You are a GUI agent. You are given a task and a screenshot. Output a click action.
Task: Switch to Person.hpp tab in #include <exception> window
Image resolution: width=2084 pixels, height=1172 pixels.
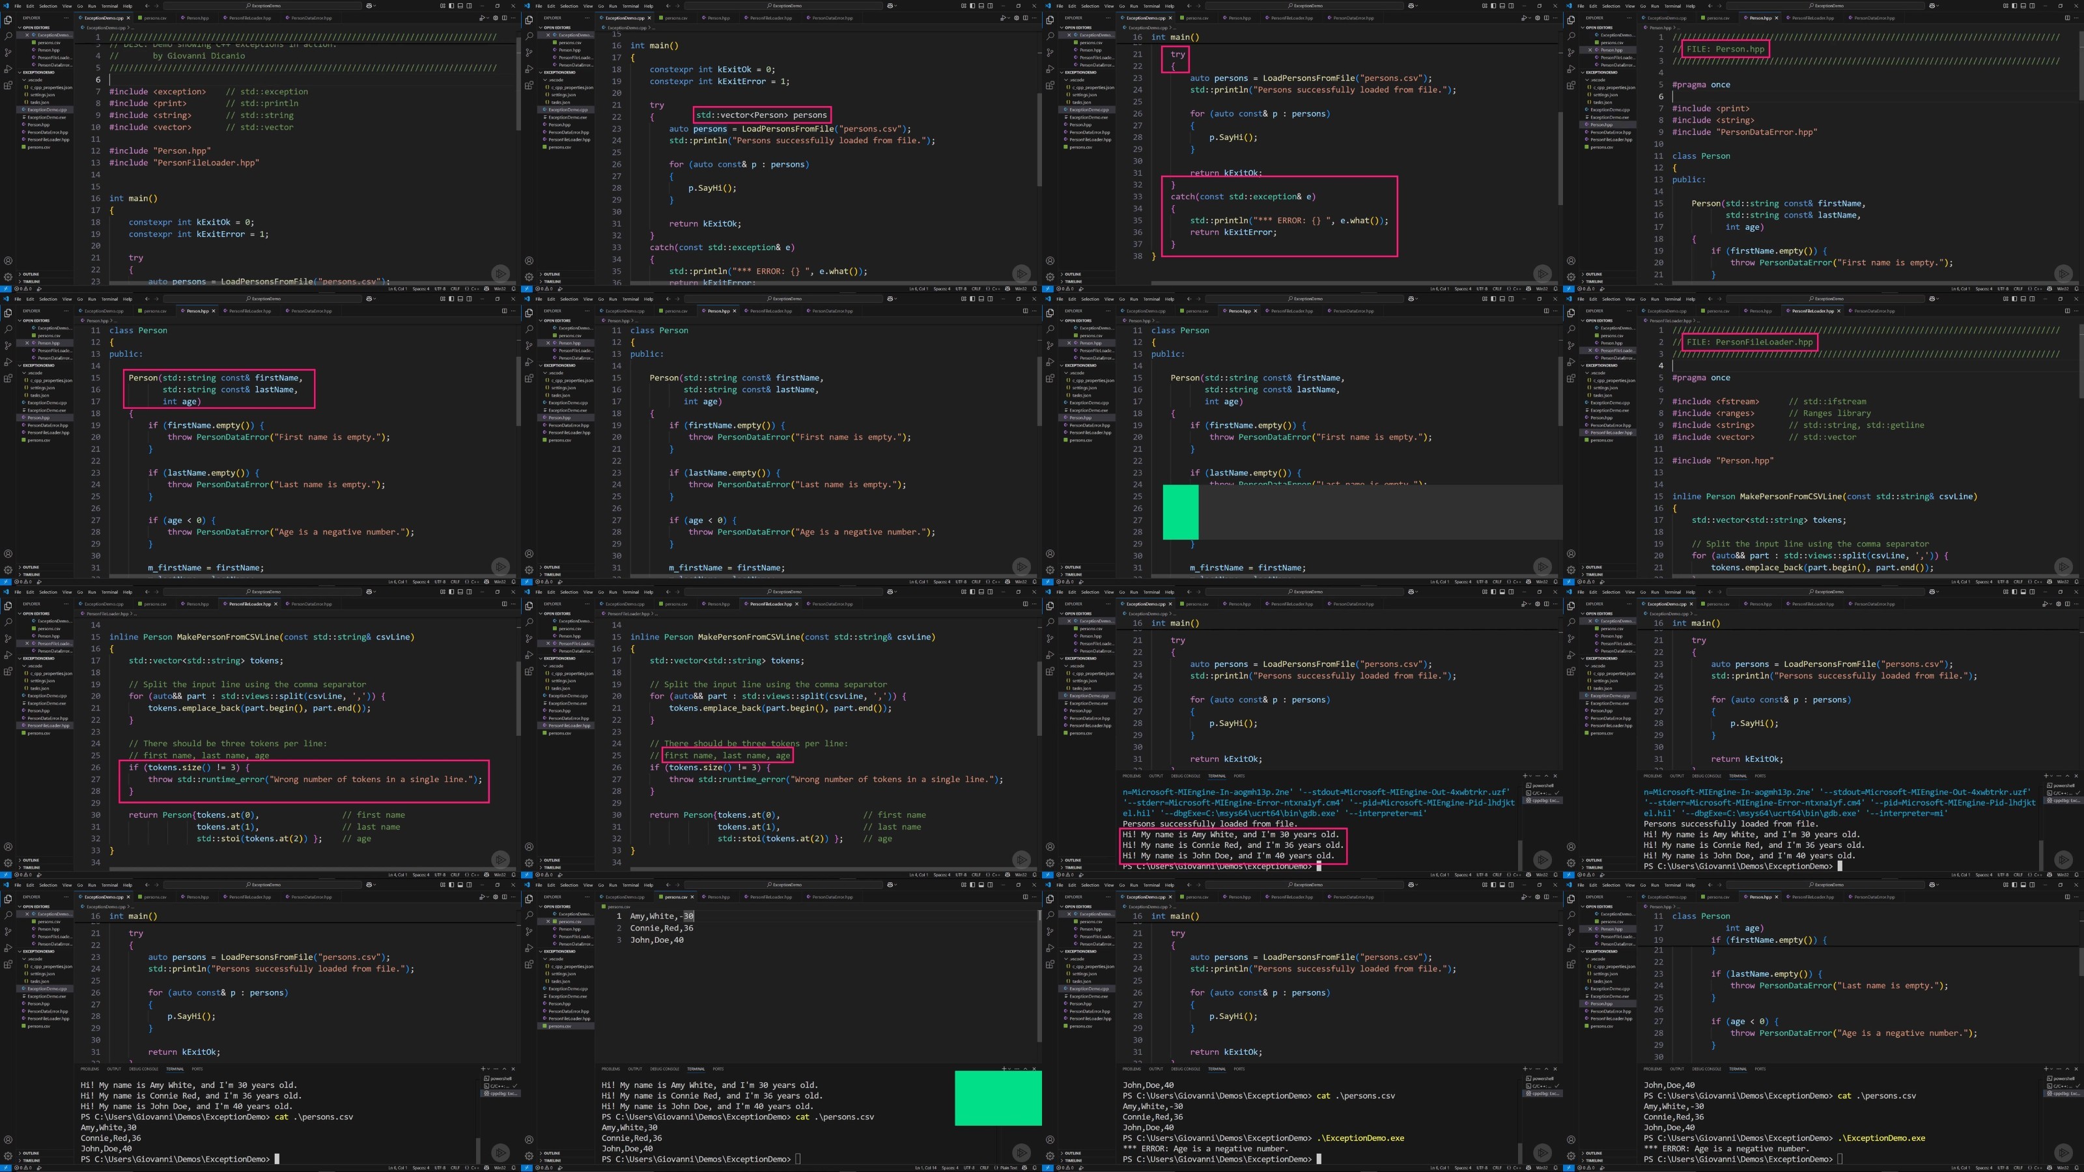(x=198, y=18)
